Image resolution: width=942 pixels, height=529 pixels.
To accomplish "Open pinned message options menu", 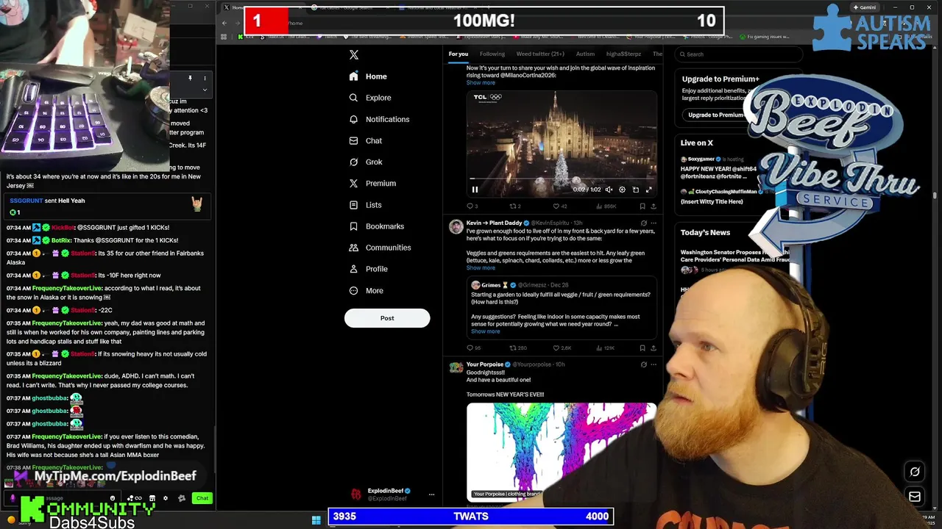I will tap(205, 78).
